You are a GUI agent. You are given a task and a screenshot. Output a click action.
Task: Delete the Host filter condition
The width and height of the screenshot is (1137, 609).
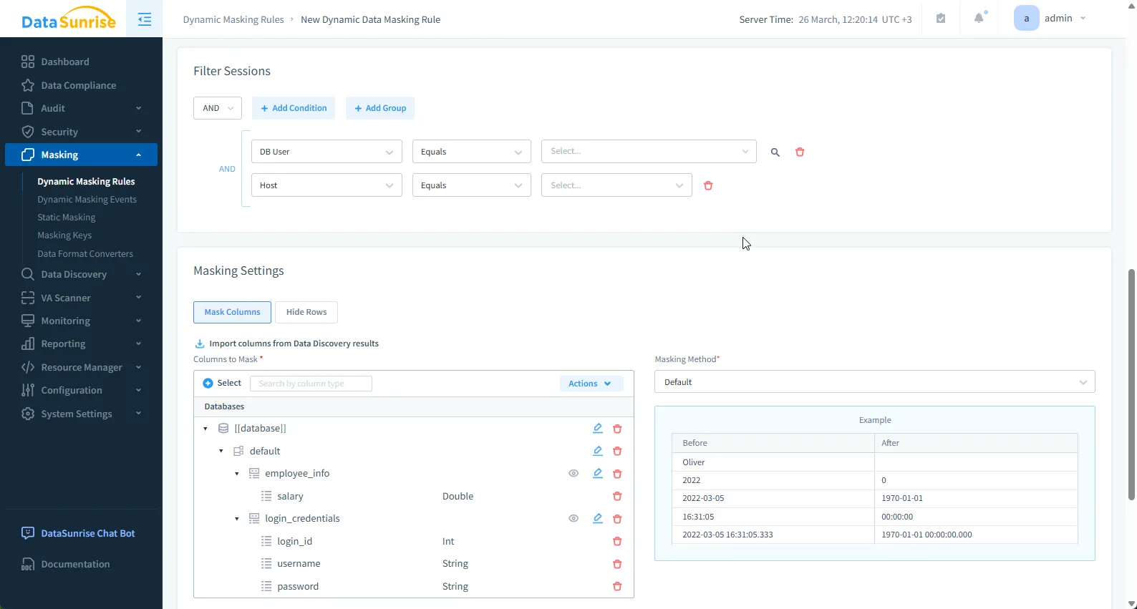[708, 186]
